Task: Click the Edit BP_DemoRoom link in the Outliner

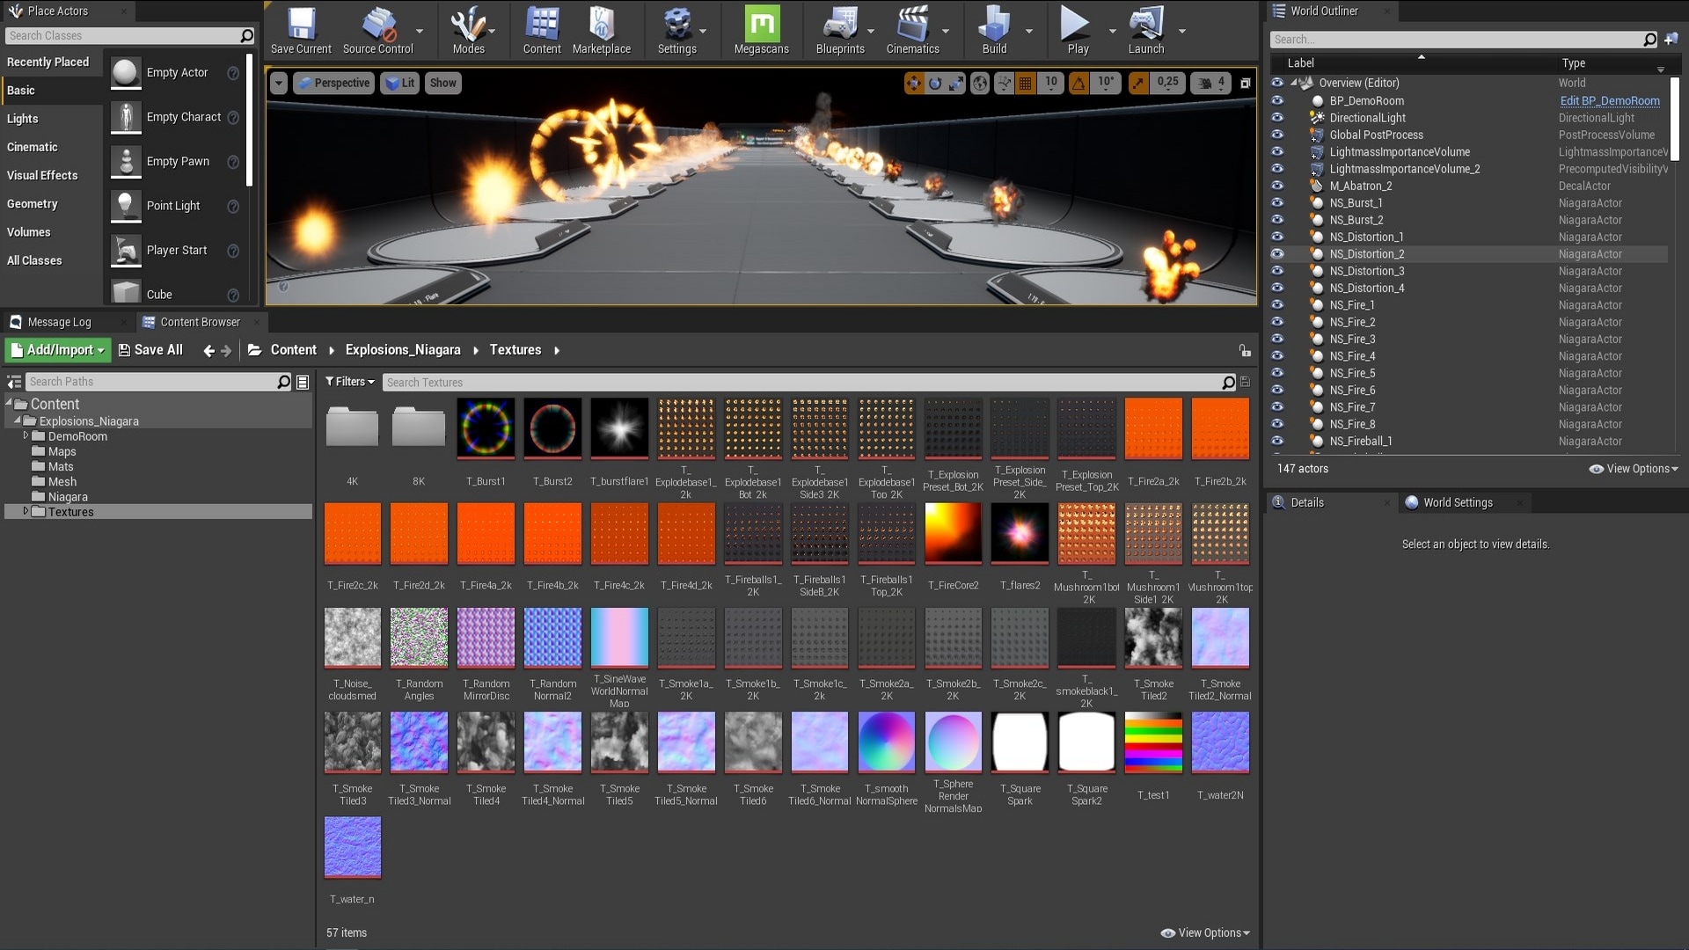Action: 1610,100
